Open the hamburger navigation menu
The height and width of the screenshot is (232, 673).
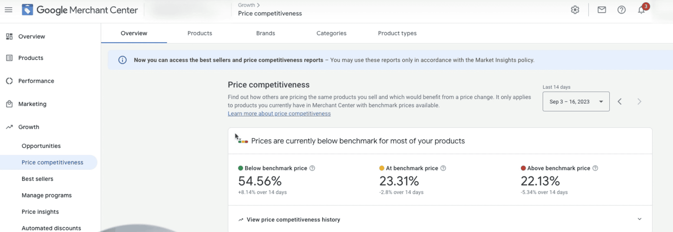[9, 10]
